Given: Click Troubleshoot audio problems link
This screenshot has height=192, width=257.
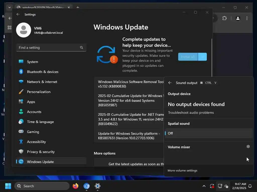Looking at the screenshot, I should click(191, 112).
